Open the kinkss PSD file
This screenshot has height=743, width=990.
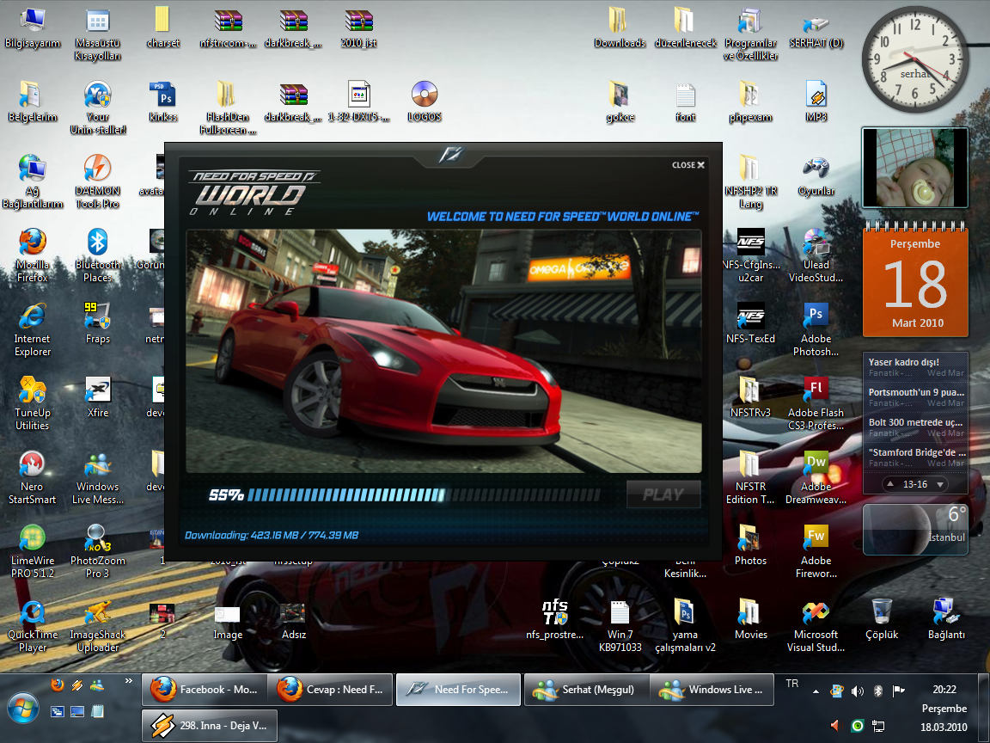(162, 101)
